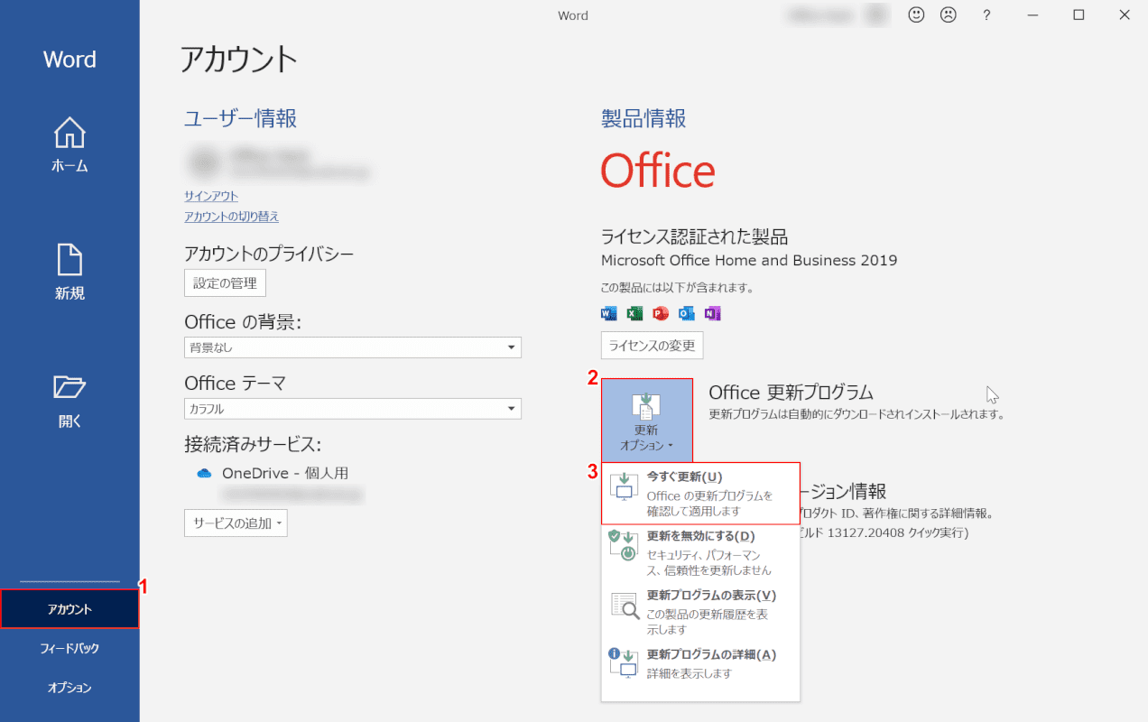Click the Open folder icon
This screenshot has width=1148, height=722.
69,387
